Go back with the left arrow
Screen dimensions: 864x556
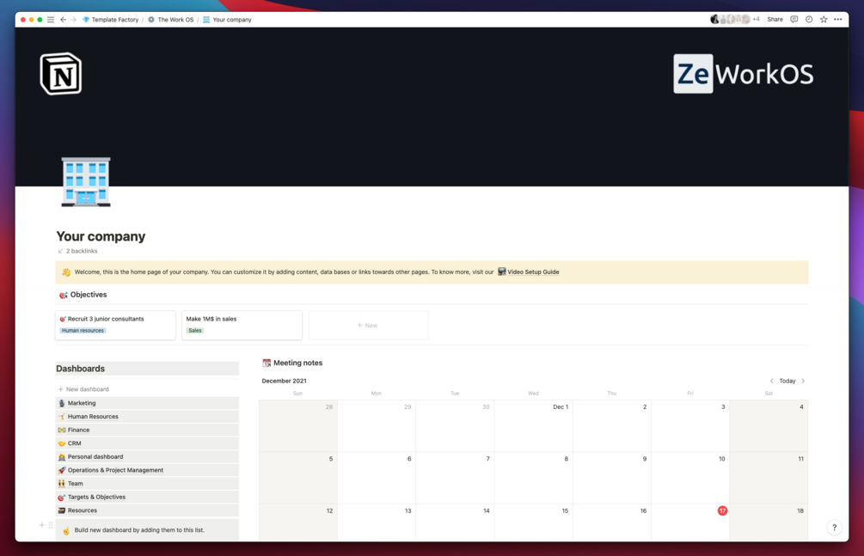(63, 19)
